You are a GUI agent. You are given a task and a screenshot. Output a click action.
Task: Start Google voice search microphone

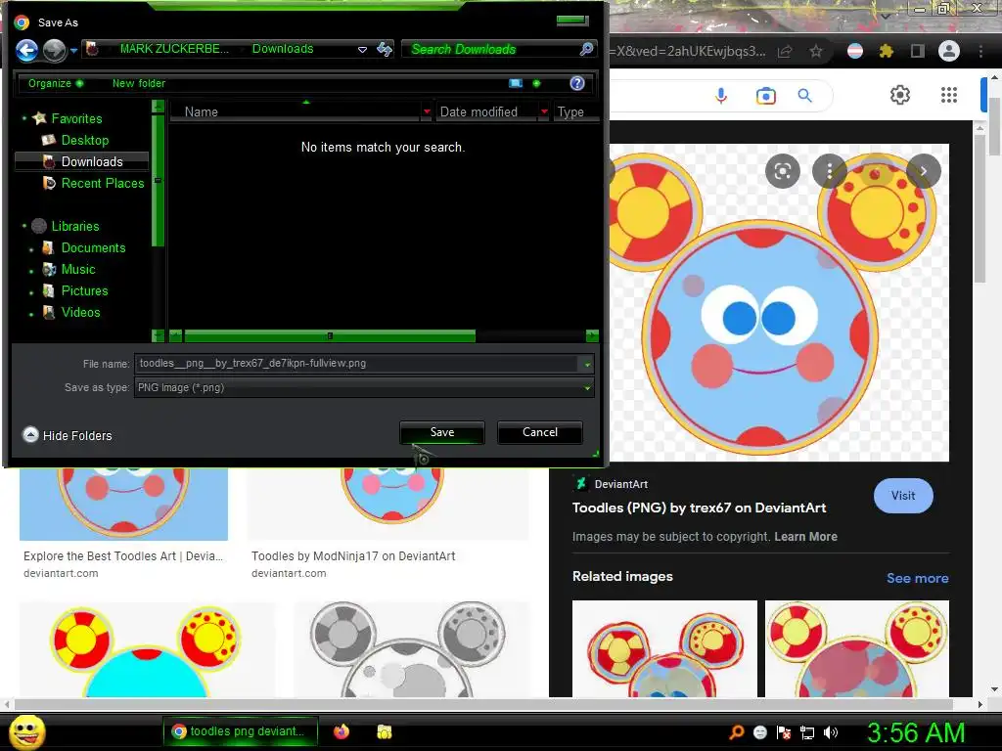click(x=721, y=96)
